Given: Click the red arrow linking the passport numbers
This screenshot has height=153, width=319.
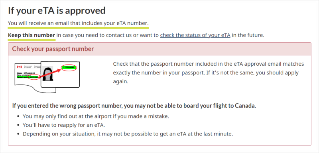Looking at the screenshot, I should tap(49, 73).
